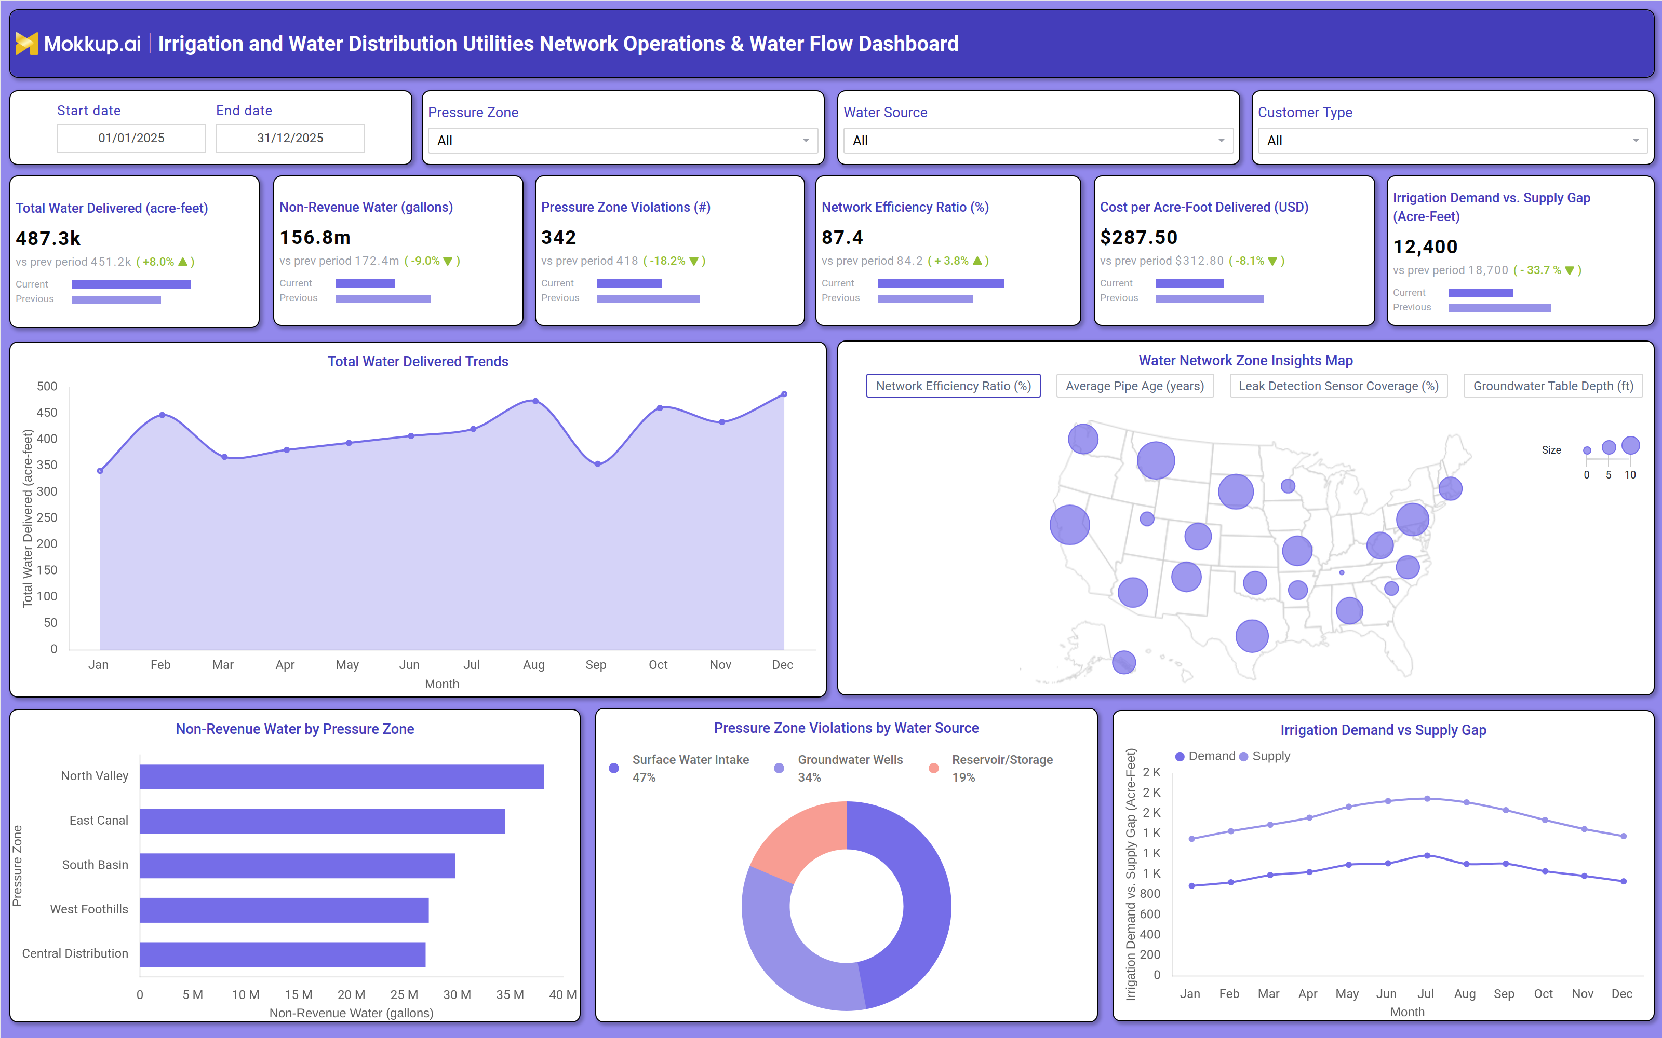1662x1038 pixels.
Task: Select Groundwater Table Depth (ft) tab
Action: pyautogui.click(x=1553, y=386)
